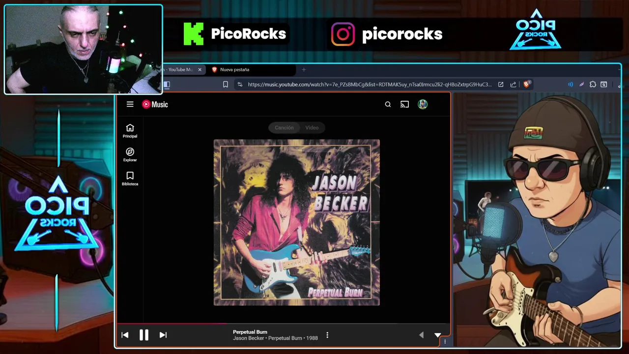Seek on the song progress bar
Screen dimensions: 629x354
[283, 324]
